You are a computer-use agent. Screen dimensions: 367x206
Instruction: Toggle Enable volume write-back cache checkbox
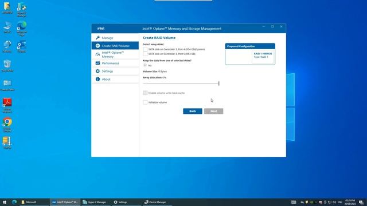point(145,93)
